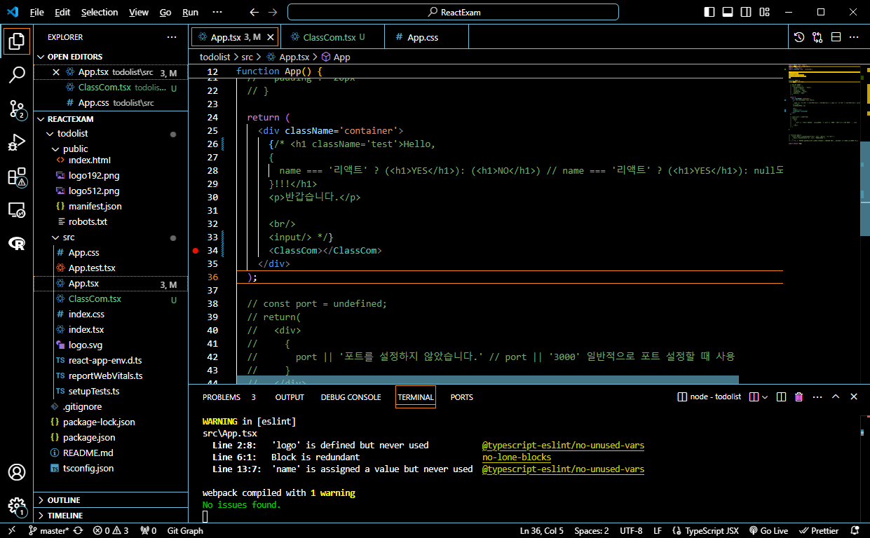Kill the terminal with trash icon

pyautogui.click(x=799, y=396)
